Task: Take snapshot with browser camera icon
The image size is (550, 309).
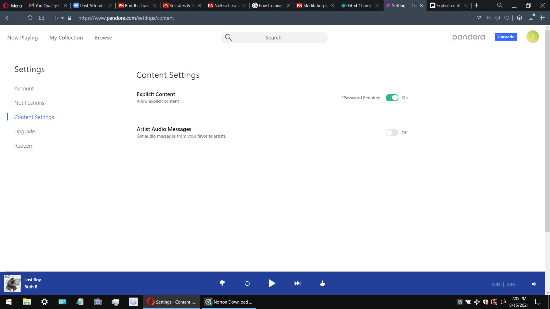Action: tap(488, 18)
